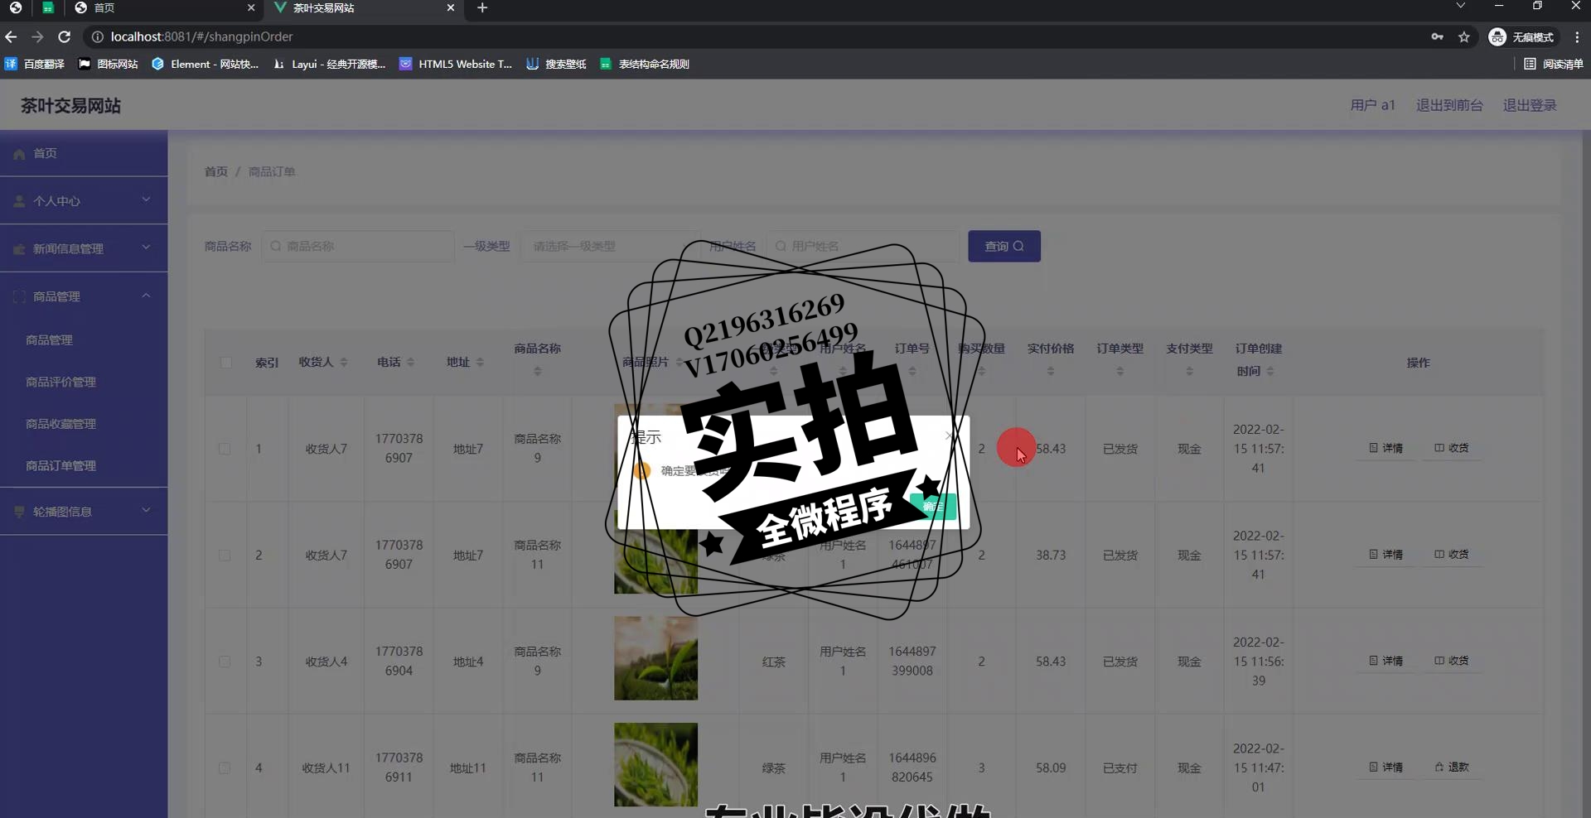Click 收货 for order row 2

point(1452,555)
